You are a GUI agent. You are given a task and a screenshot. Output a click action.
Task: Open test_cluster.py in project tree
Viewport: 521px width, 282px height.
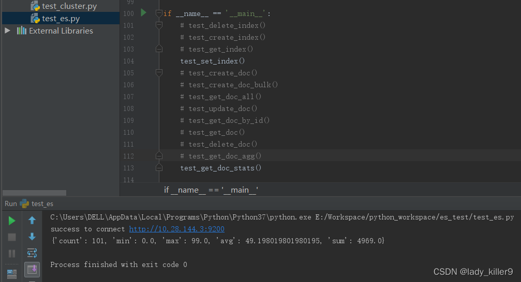[x=69, y=6]
